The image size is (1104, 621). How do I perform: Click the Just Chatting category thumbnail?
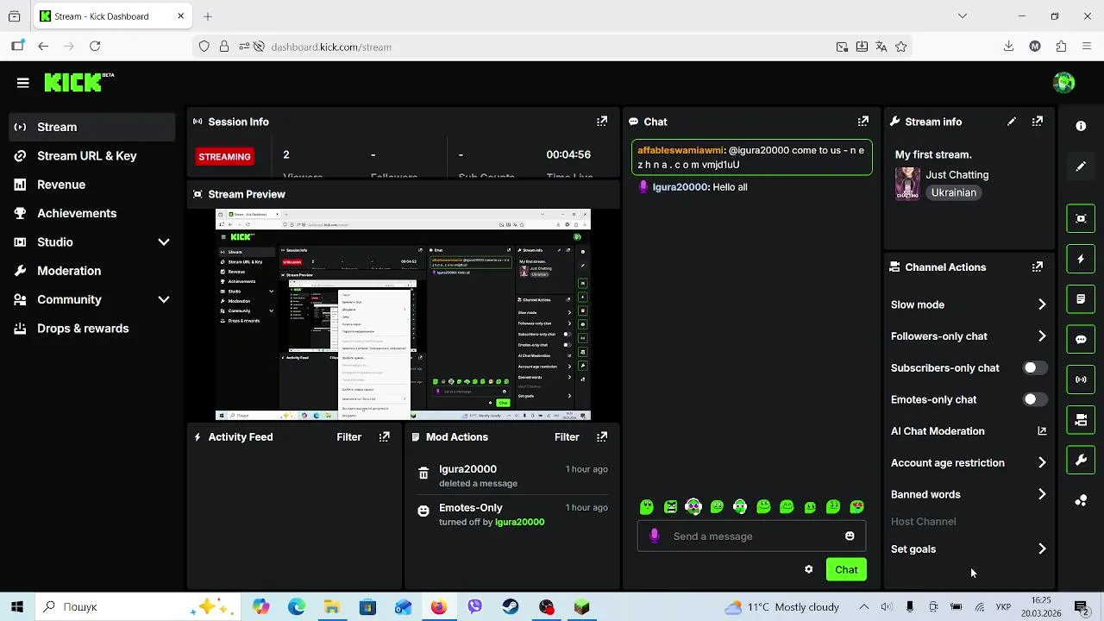(907, 184)
